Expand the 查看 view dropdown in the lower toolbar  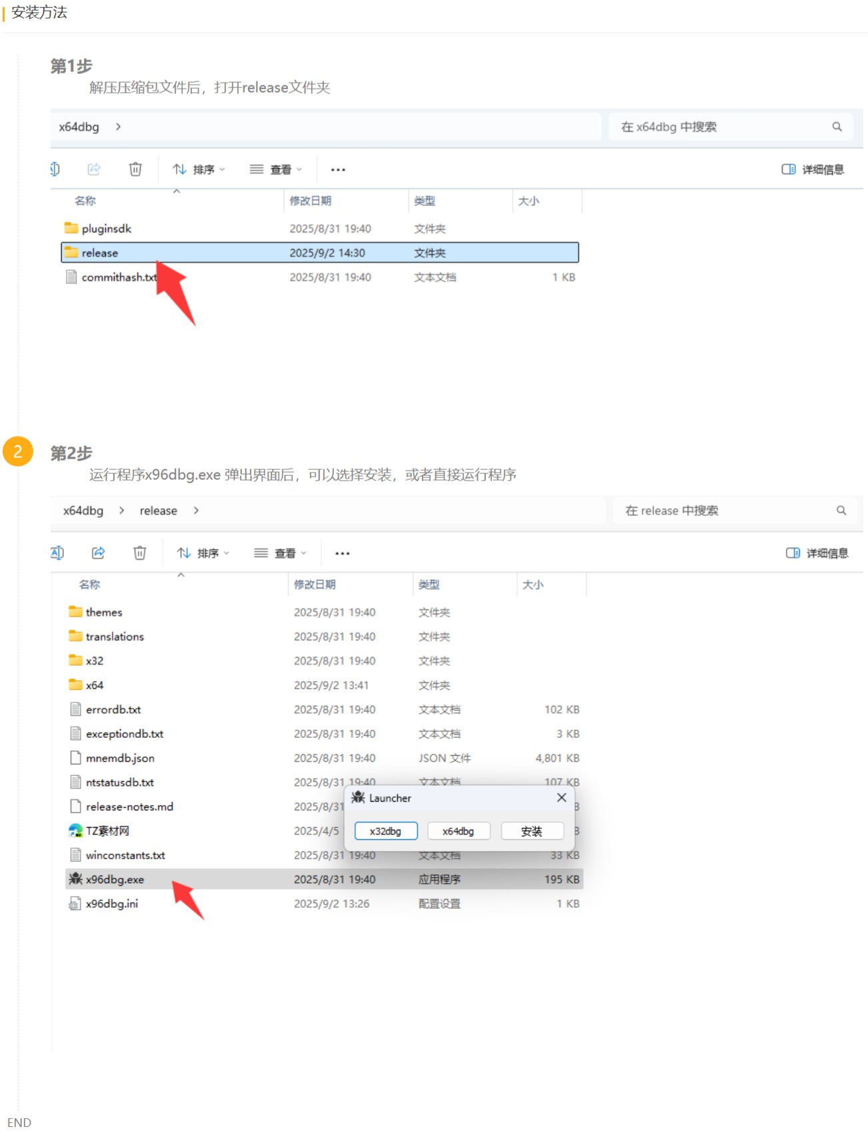(280, 553)
